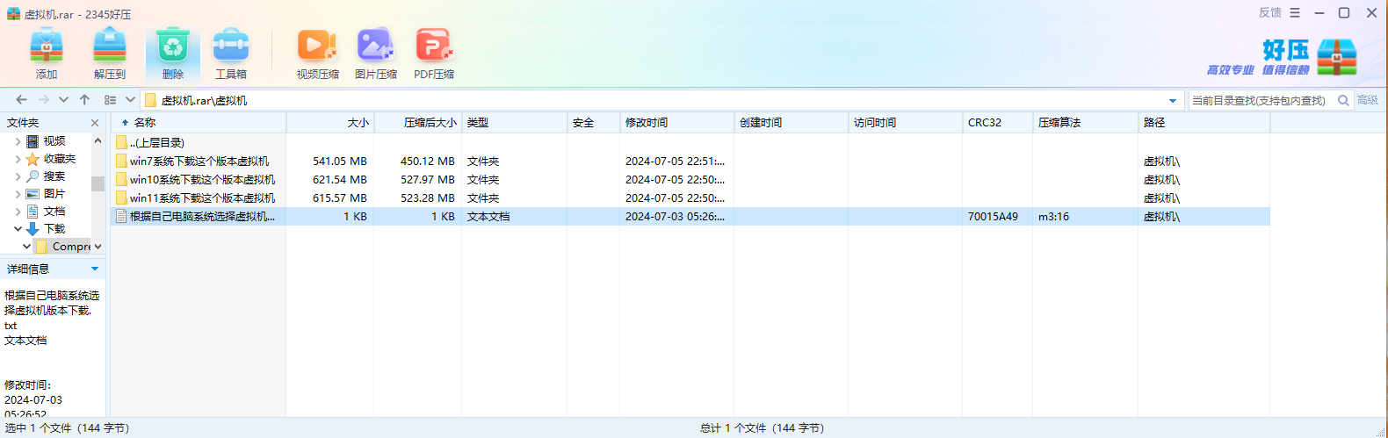Viewport: 1388px width, 438px height.
Task: Sort by the 压缩算法 column header
Action: [x=1086, y=123]
